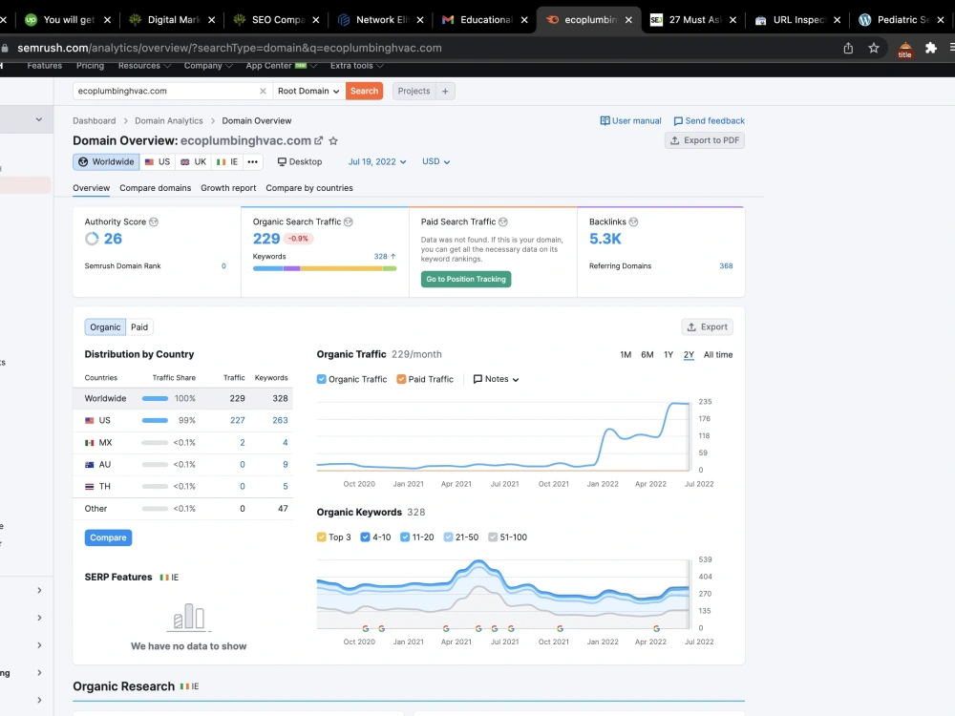Image resolution: width=955 pixels, height=716 pixels.
Task: Open the Jul 19, 2022 date dropdown
Action: (377, 161)
